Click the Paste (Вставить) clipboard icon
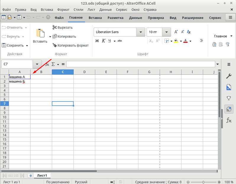This screenshot has height=184, width=236. pos(40,33)
